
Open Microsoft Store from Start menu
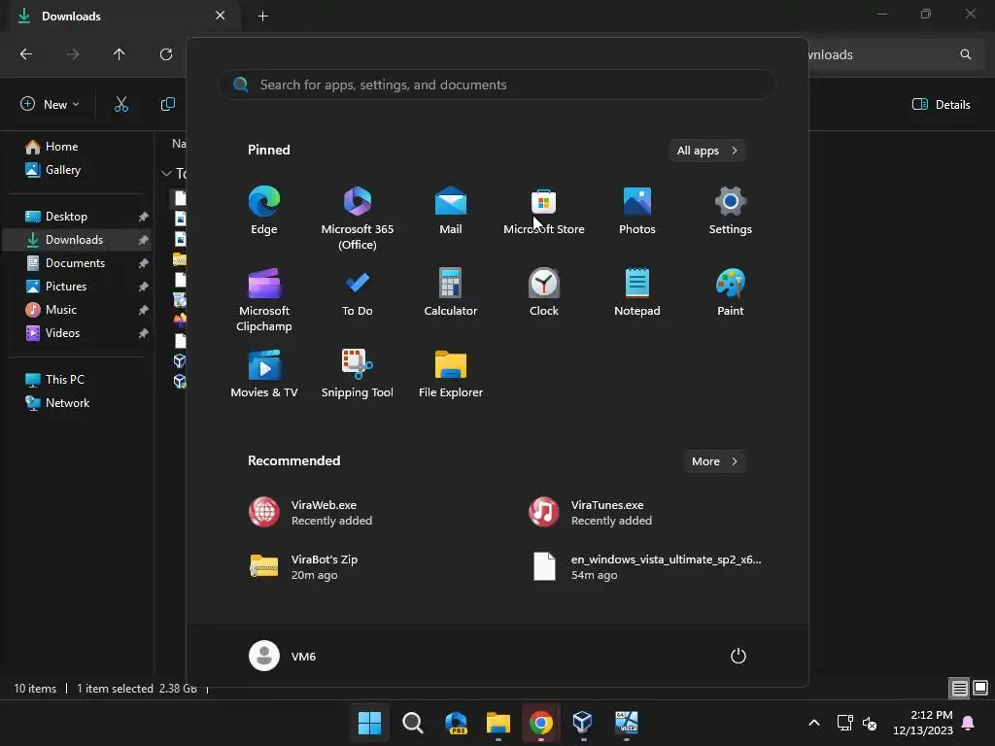coord(544,211)
